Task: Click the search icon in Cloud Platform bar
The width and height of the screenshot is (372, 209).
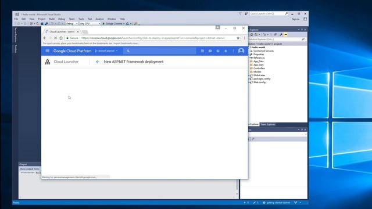Action: coord(128,51)
